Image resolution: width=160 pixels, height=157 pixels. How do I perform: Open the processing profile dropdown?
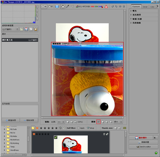[x=10, y=29]
